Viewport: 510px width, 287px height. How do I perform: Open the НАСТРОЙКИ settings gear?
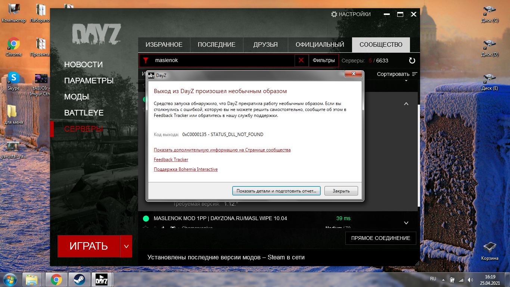coord(351,14)
